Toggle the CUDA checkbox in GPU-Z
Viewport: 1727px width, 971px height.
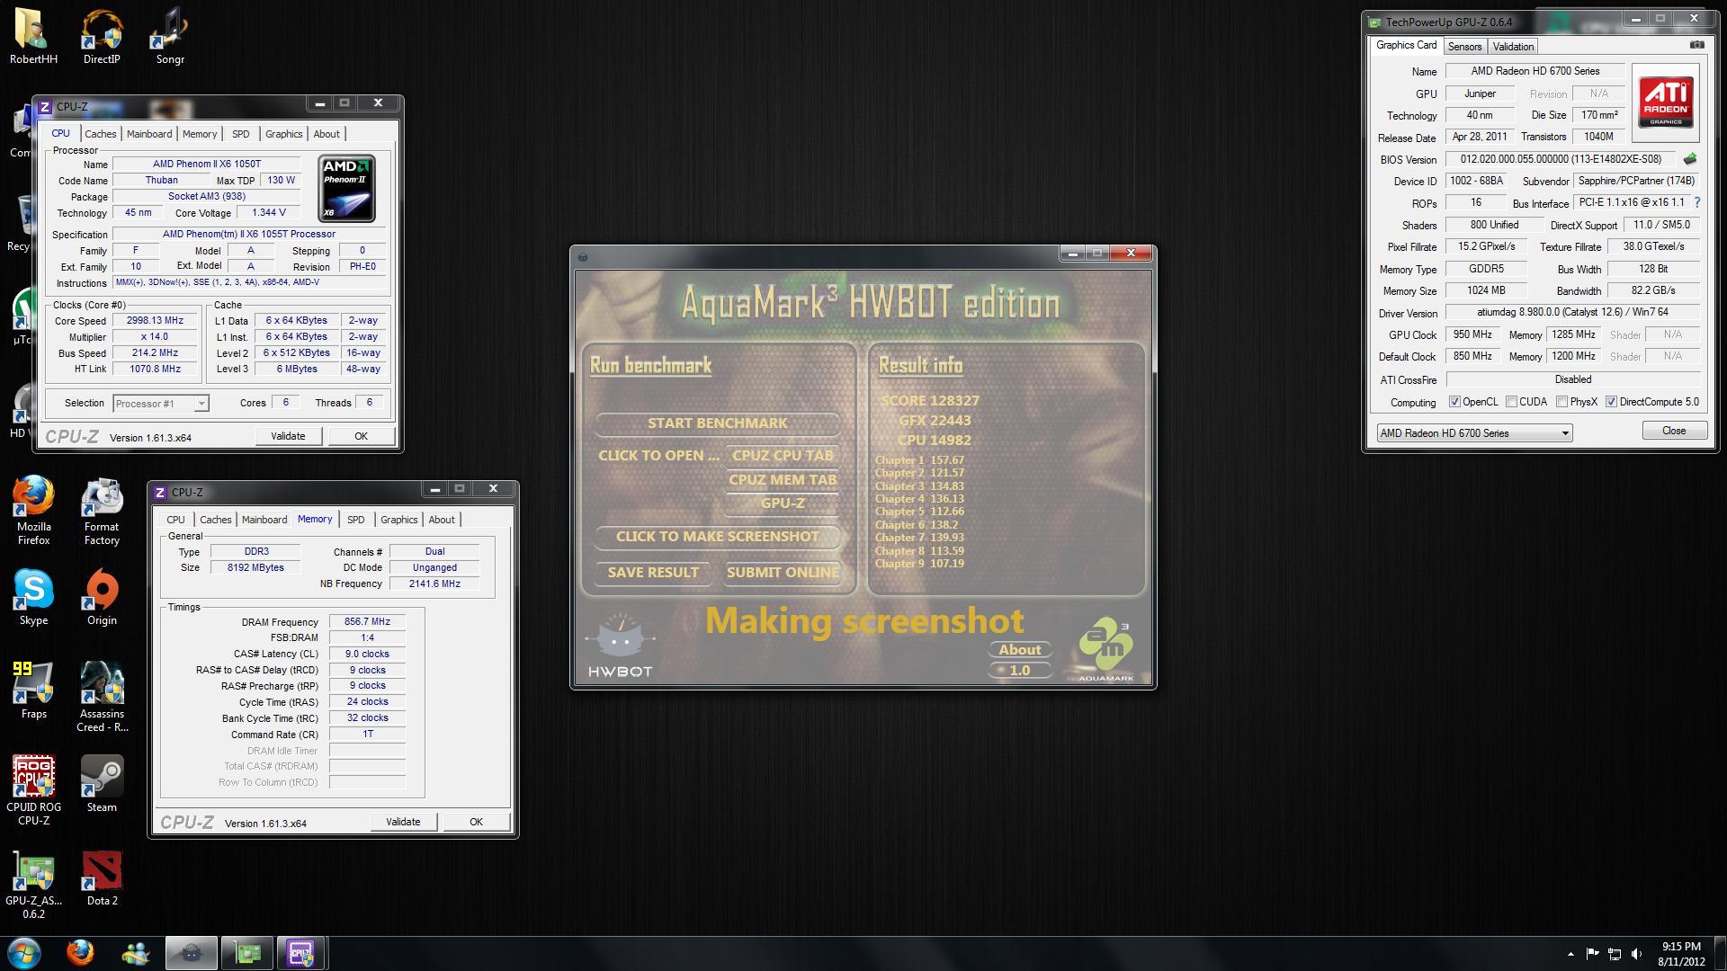coord(1511,402)
